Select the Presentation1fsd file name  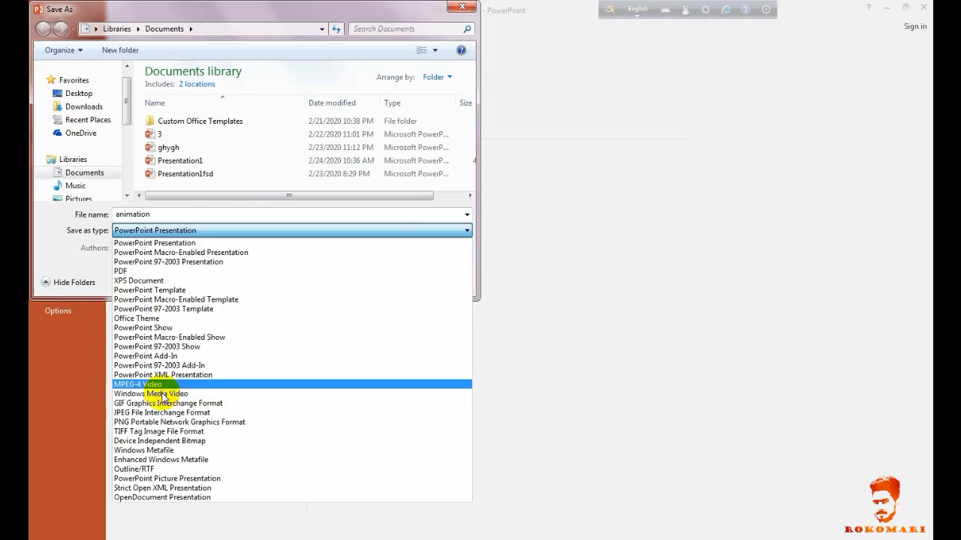point(185,173)
